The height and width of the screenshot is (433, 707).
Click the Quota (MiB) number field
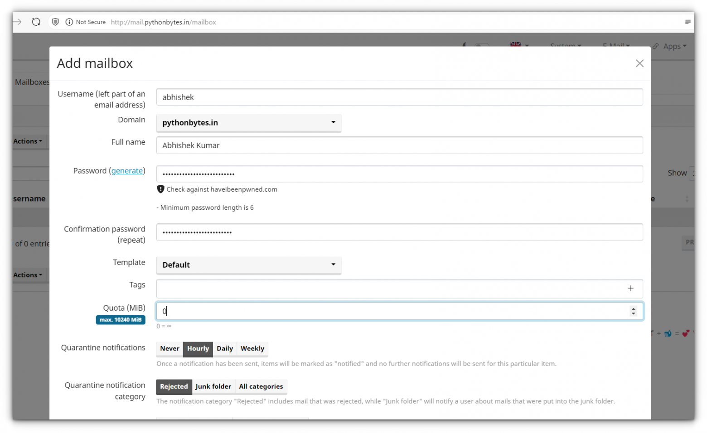[399, 311]
